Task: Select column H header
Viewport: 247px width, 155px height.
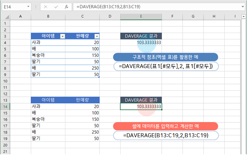Action: click(214, 16)
